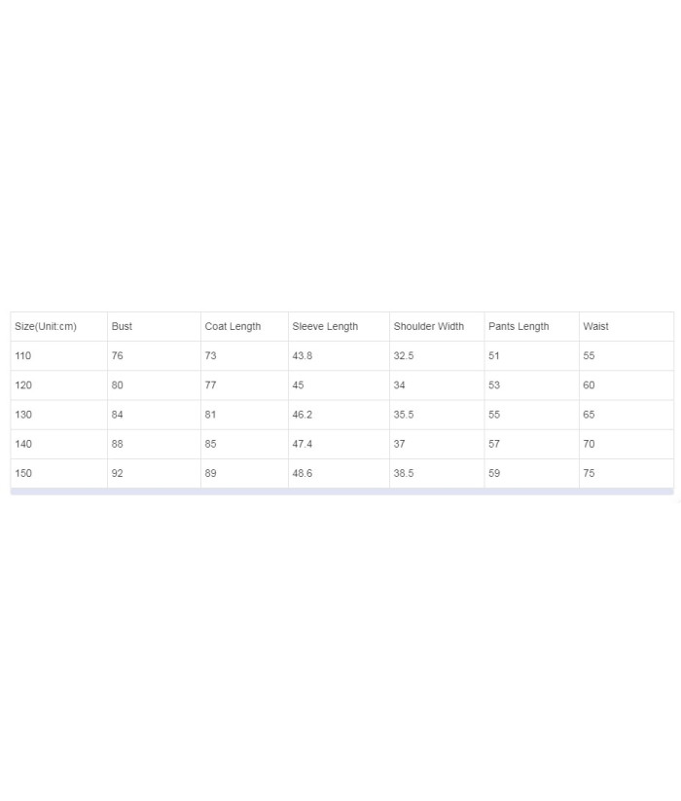The width and height of the screenshot is (681, 801).
Task: Click the 92 bust value cell
Action: click(x=154, y=473)
